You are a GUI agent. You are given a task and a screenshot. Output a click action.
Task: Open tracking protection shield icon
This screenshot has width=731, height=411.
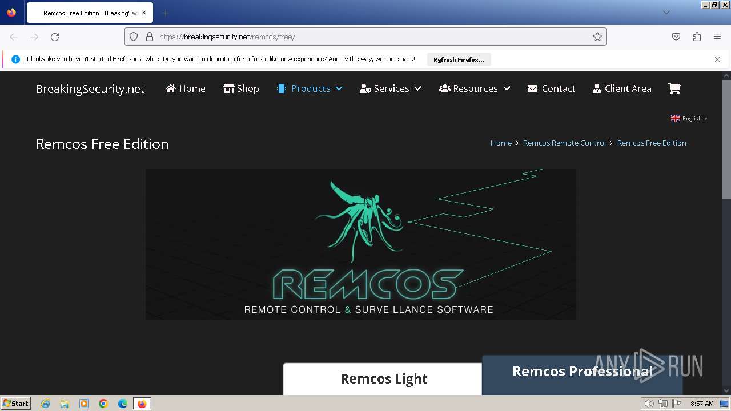tap(134, 37)
